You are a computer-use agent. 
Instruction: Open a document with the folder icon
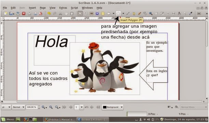[x=11, y=13]
